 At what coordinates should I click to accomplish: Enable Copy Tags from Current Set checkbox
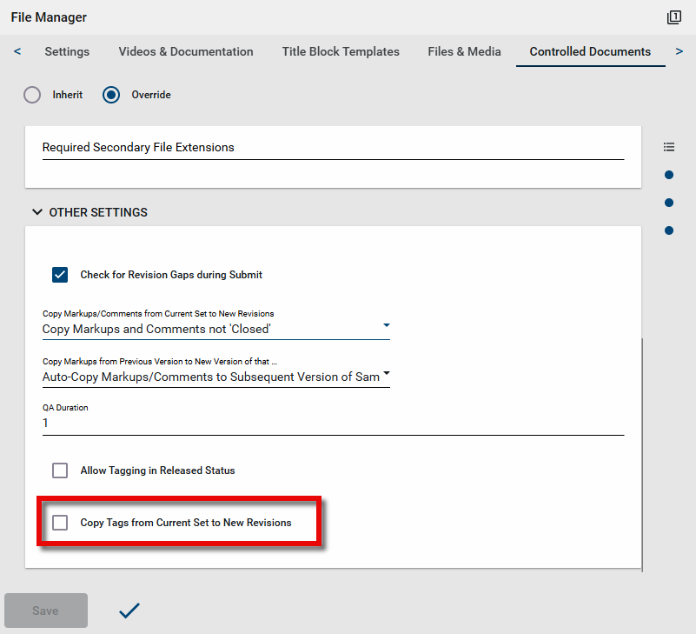coord(60,523)
